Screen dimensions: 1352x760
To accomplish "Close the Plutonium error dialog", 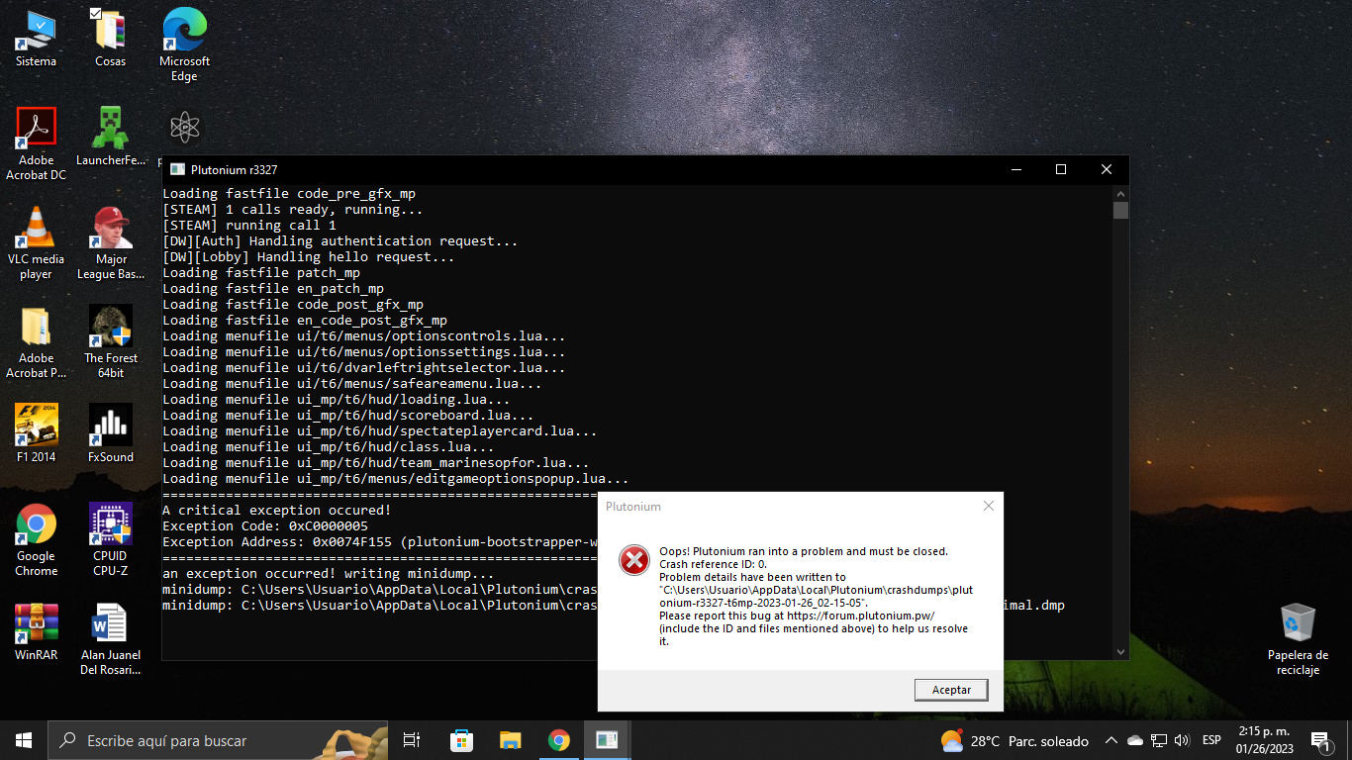I will 988,506.
